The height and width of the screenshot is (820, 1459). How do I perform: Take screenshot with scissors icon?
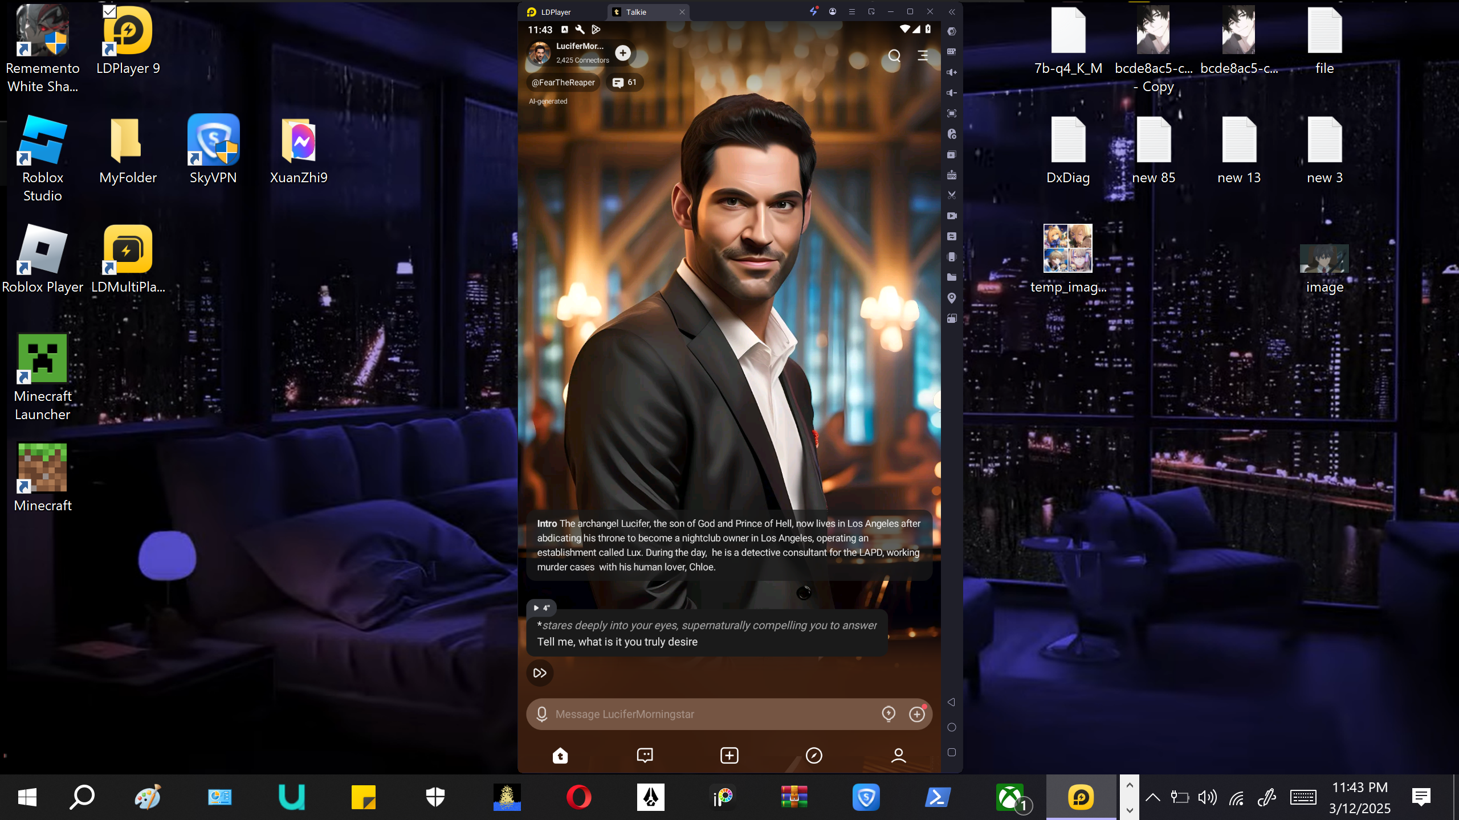coord(951,195)
